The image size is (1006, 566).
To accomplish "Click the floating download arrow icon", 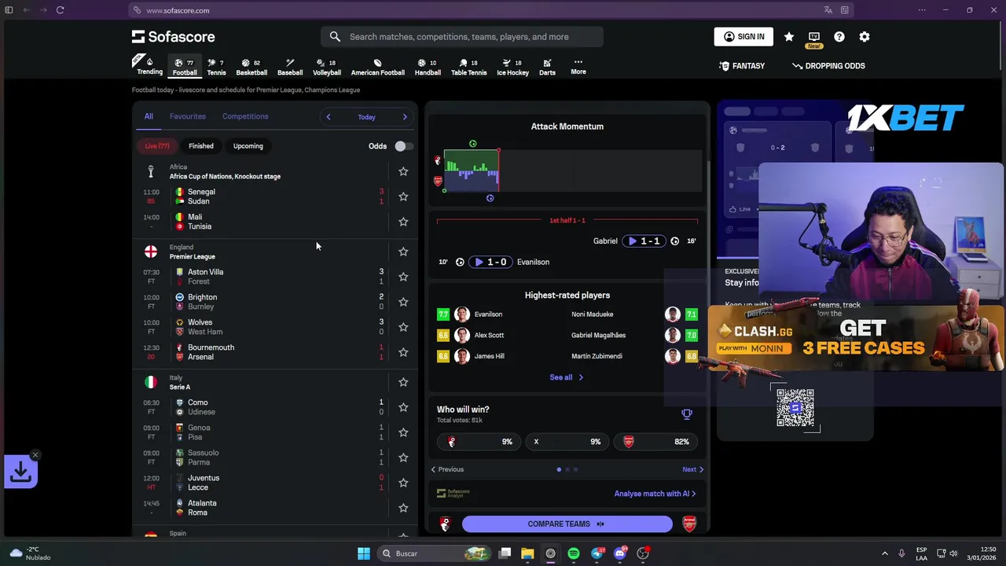I will pos(21,472).
